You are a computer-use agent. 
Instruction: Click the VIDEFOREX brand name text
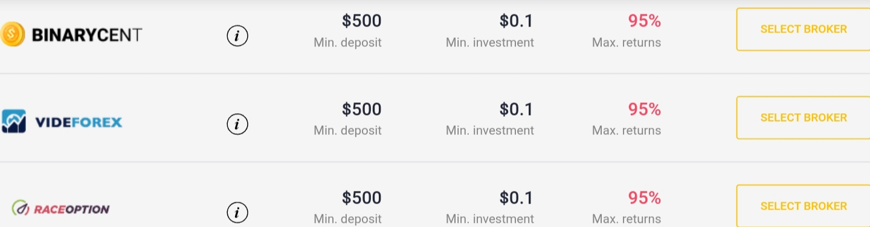click(79, 122)
